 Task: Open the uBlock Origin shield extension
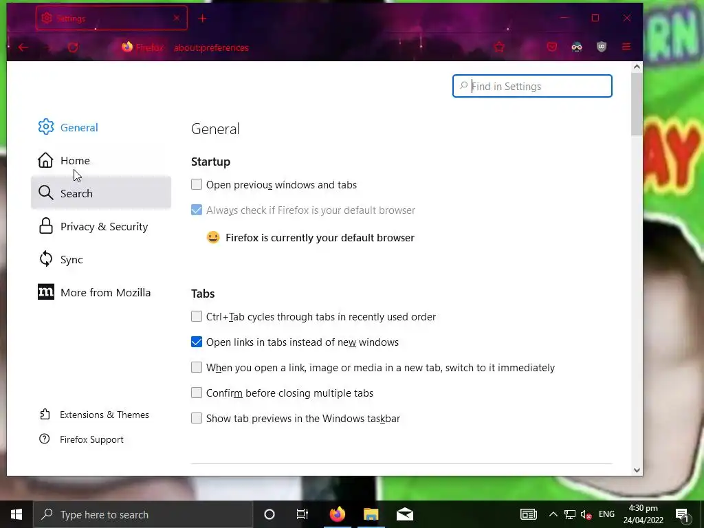click(601, 47)
